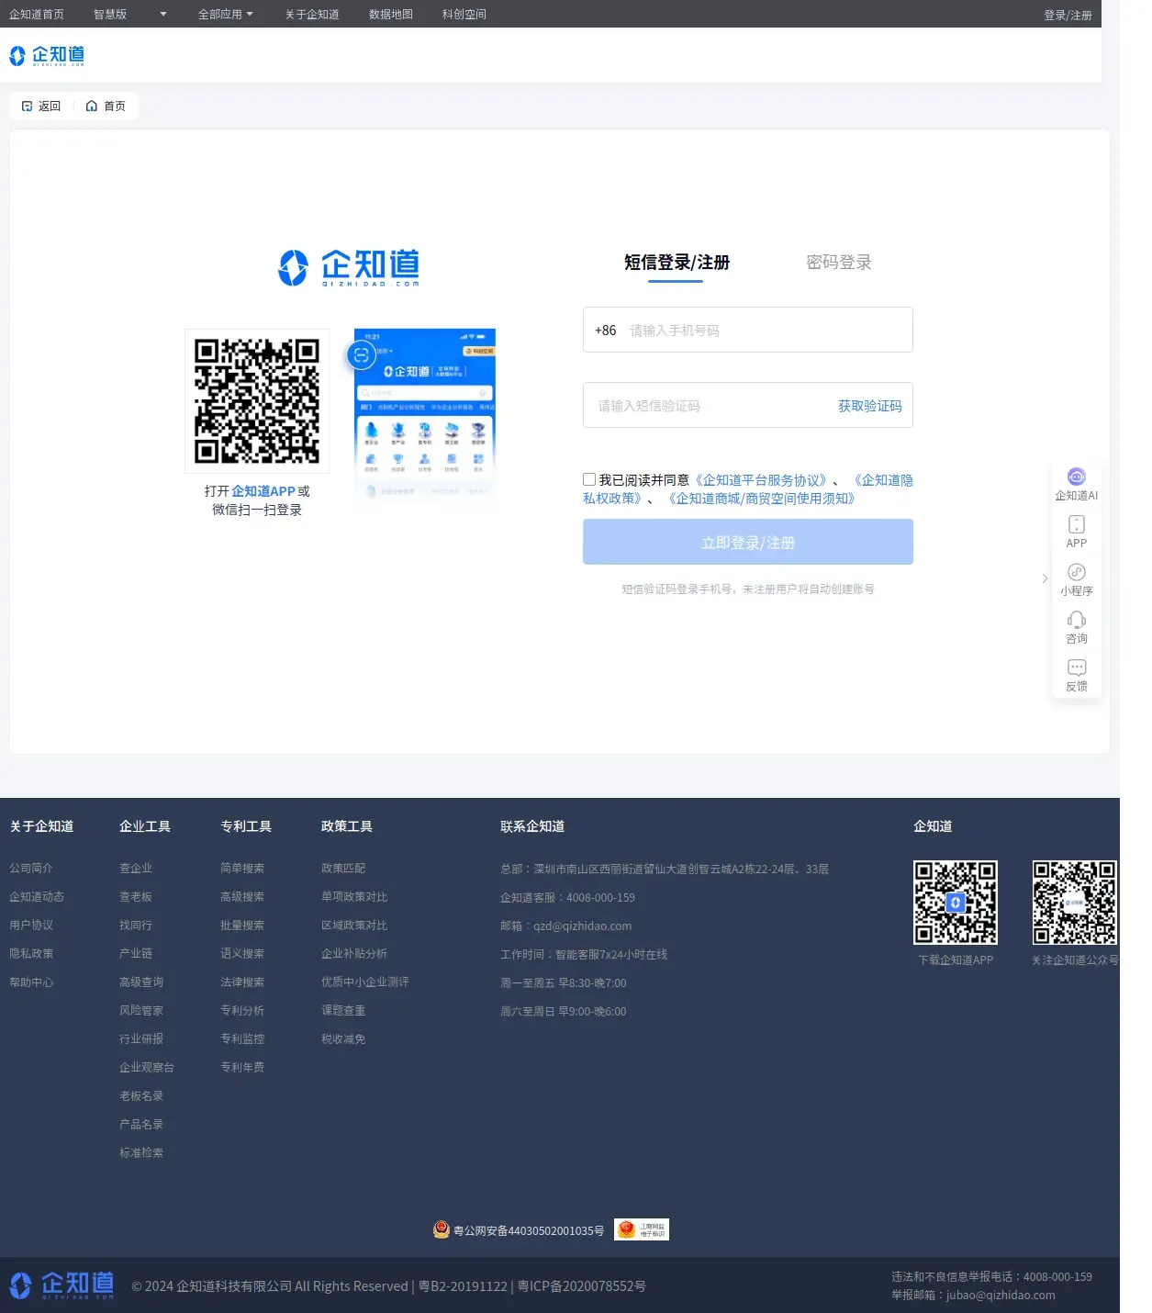1152x1313 pixels.
Task: Click the phone app screenshot preview
Action: (x=425, y=413)
